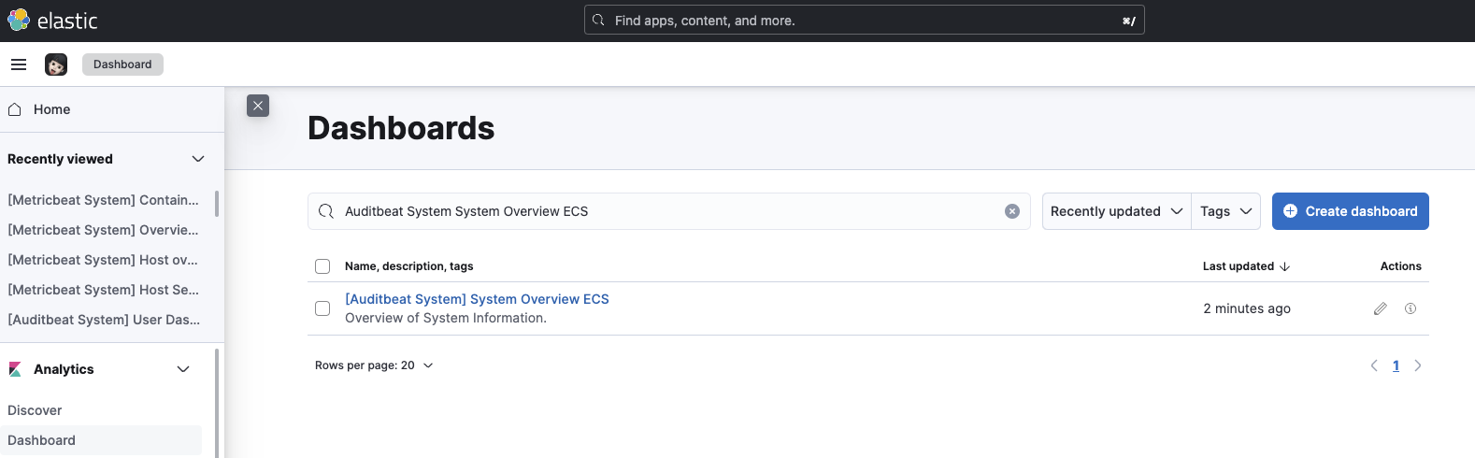Click 'Overview of System Information.' description
The height and width of the screenshot is (458, 1475).
[446, 318]
